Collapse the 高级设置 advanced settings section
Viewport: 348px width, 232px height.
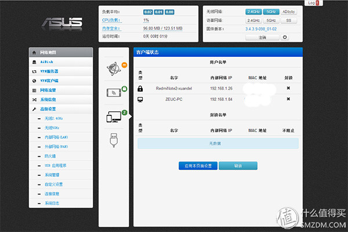coord(61,109)
